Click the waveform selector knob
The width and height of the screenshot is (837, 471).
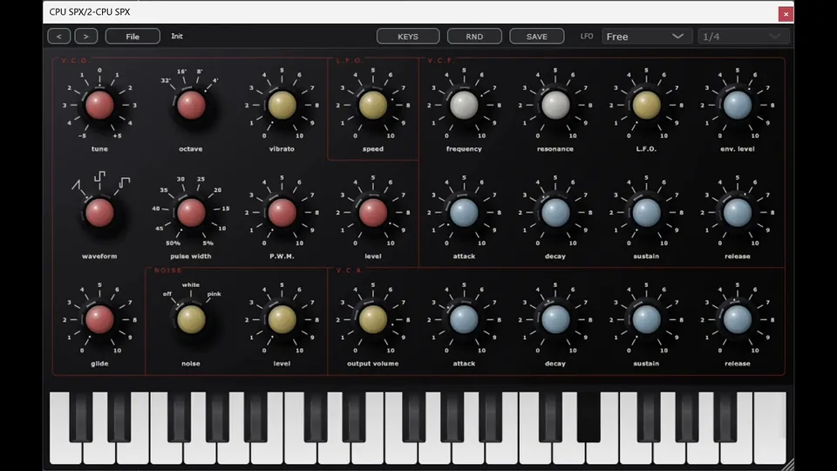99,212
